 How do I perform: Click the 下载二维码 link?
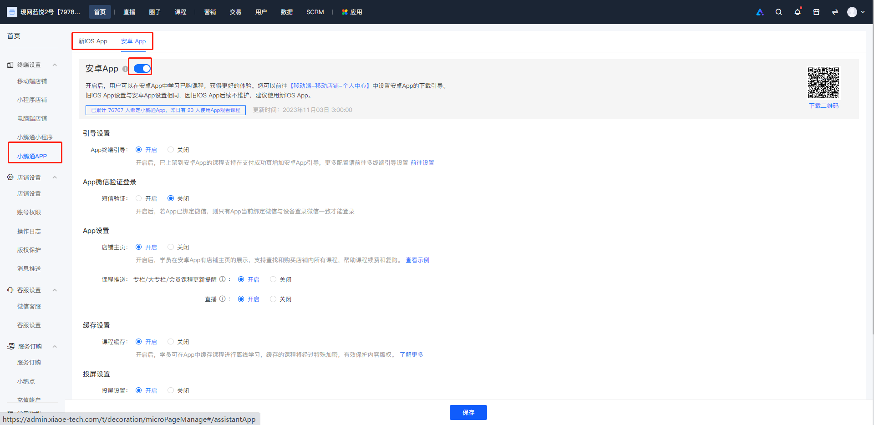point(823,106)
